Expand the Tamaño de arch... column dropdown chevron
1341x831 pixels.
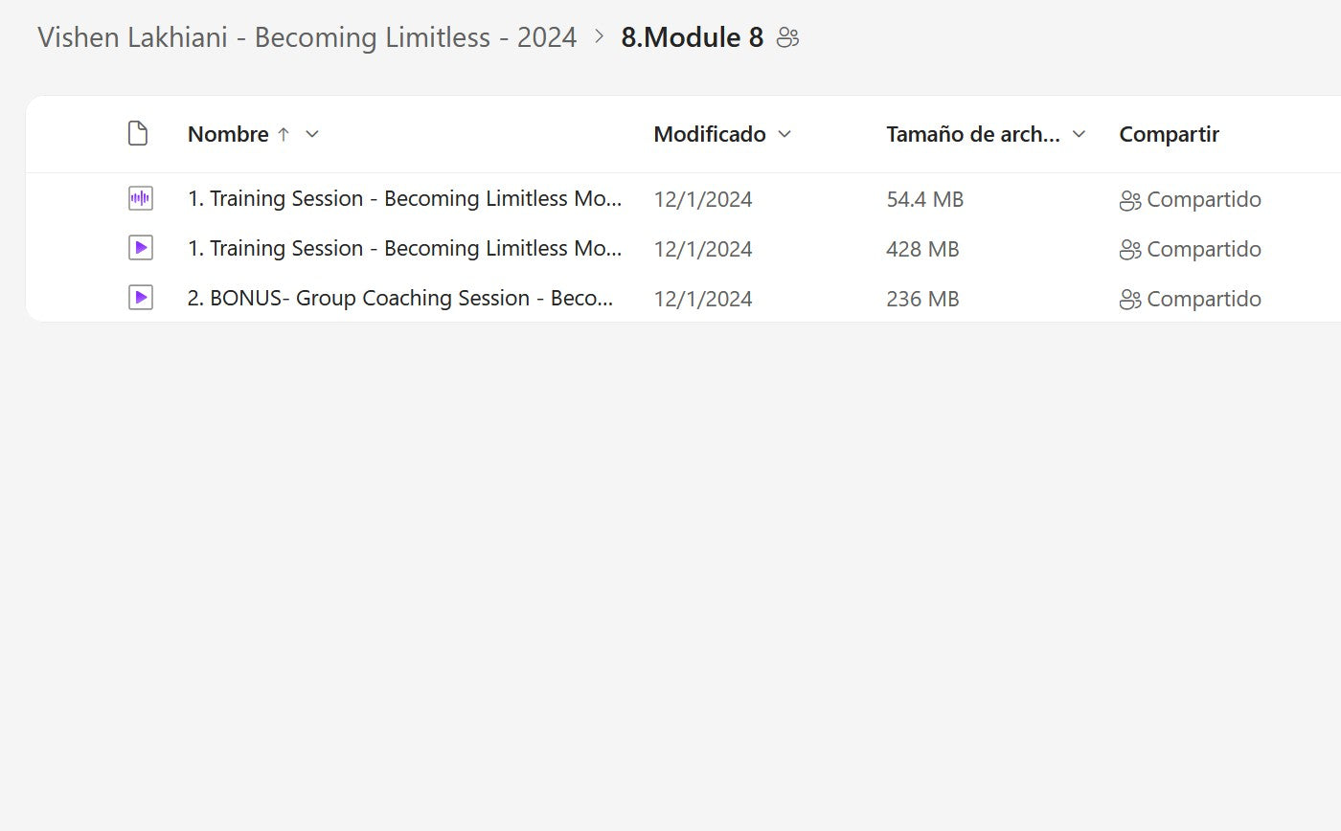coord(1079,134)
